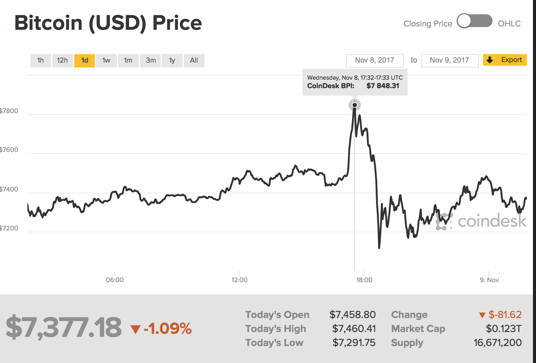536x363 pixels.
Task: Show the 3m price history
Action: (151, 60)
